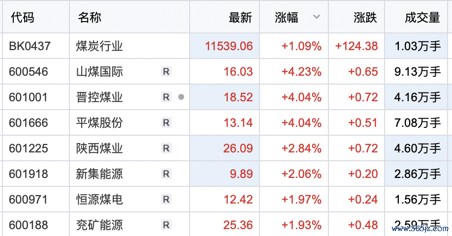Click the R badge beside 平煤股份
The height and width of the screenshot is (236, 452).
166,123
